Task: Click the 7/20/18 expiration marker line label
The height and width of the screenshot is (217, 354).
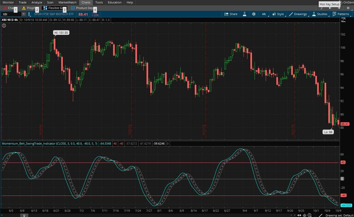Action: (130, 130)
